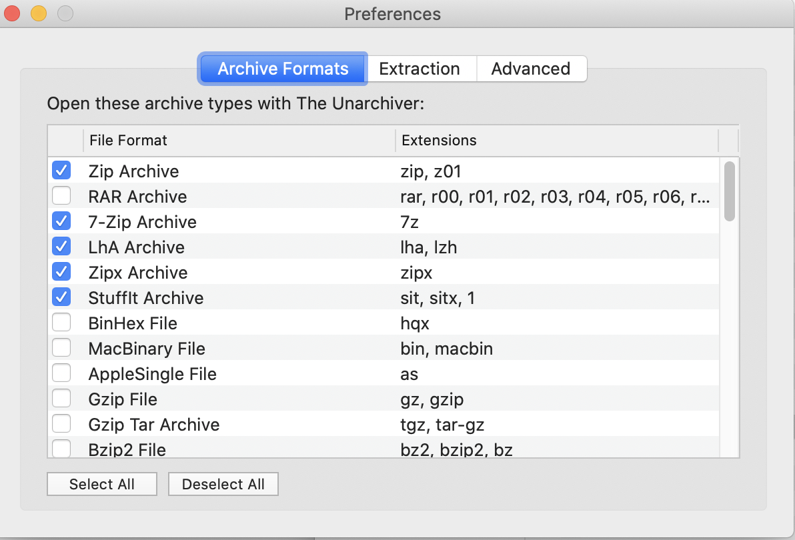Enable AppleSingle File format
This screenshot has width=795, height=540.
click(61, 373)
